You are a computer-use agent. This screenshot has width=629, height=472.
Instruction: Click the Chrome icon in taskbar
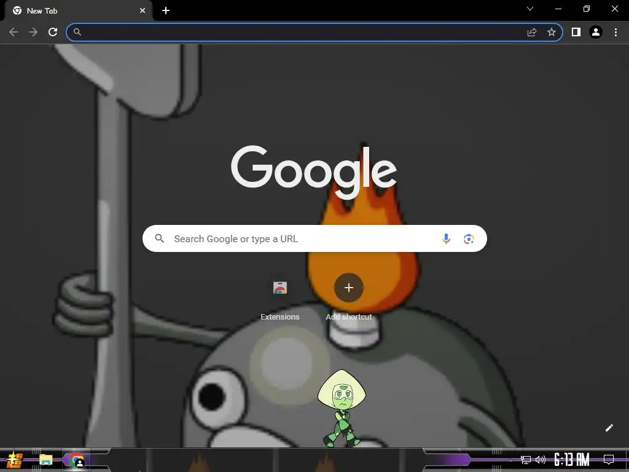pos(77,460)
